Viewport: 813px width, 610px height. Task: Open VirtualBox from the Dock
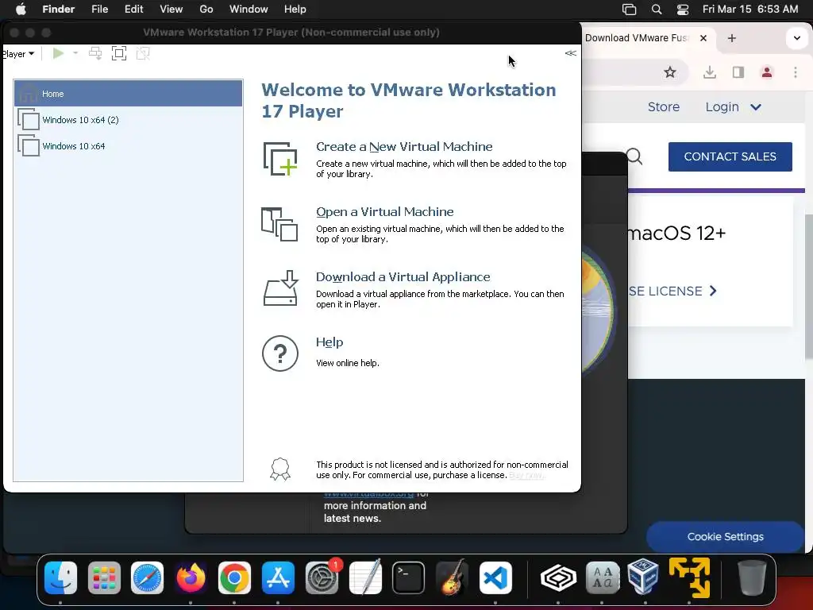643,577
